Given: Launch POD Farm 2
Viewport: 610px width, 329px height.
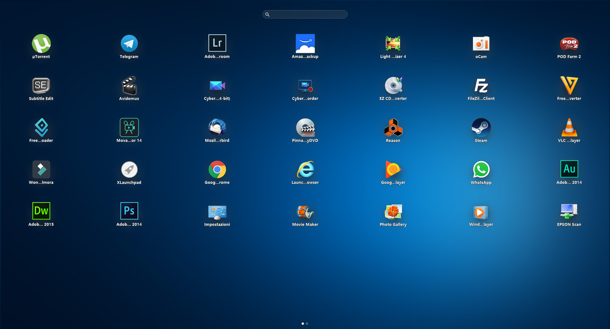Looking at the screenshot, I should click(x=569, y=44).
